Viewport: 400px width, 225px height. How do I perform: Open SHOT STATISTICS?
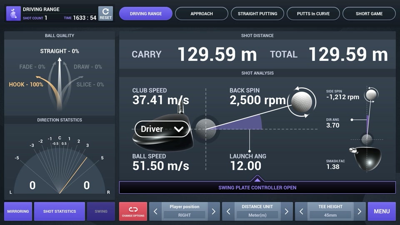tap(60, 211)
